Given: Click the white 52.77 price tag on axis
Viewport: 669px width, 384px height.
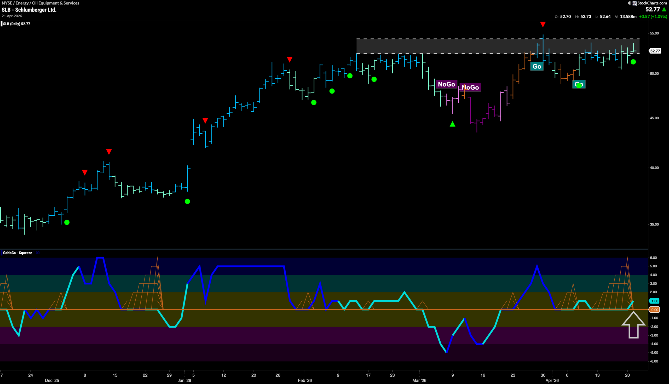Looking at the screenshot, I should pyautogui.click(x=655, y=51).
